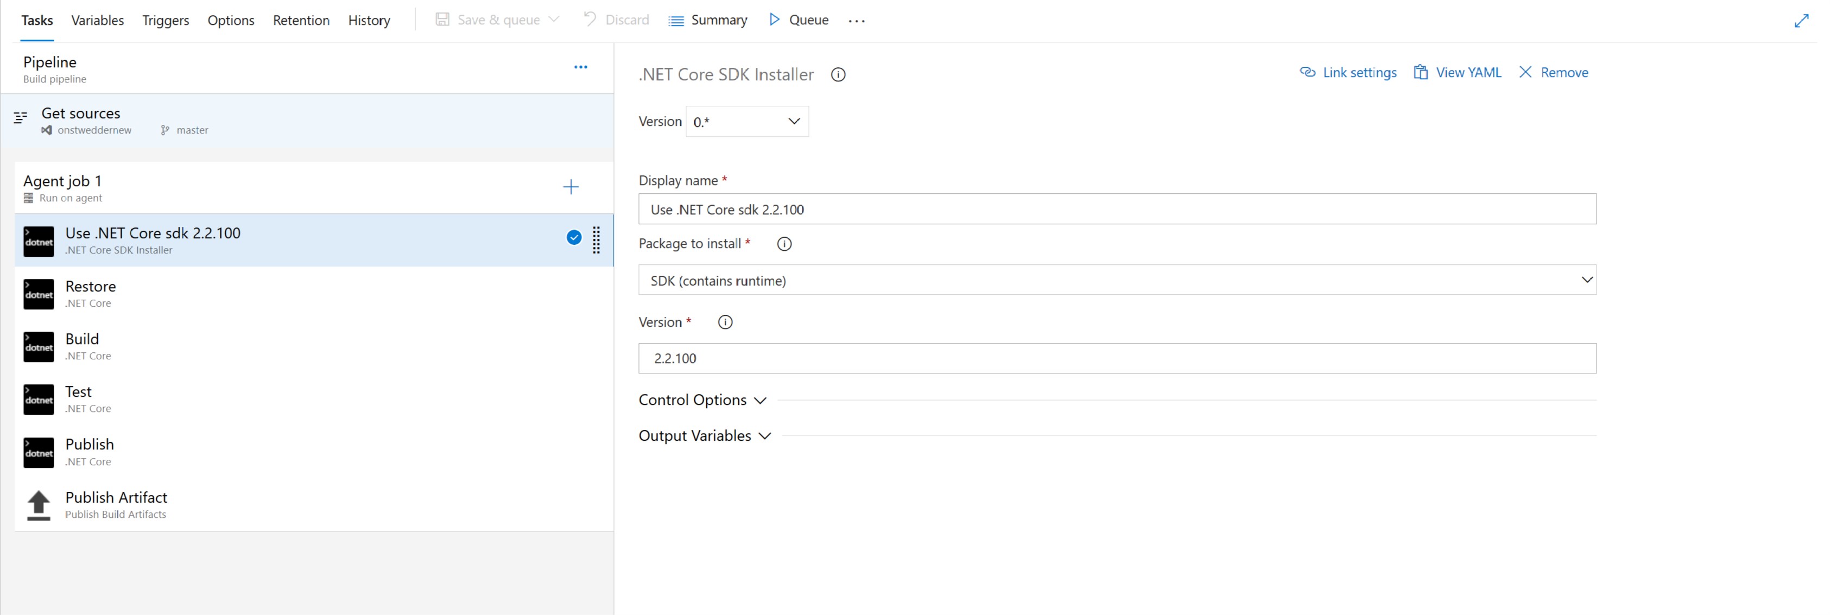
Task: Click the View YAML clipboard icon
Action: click(1420, 72)
